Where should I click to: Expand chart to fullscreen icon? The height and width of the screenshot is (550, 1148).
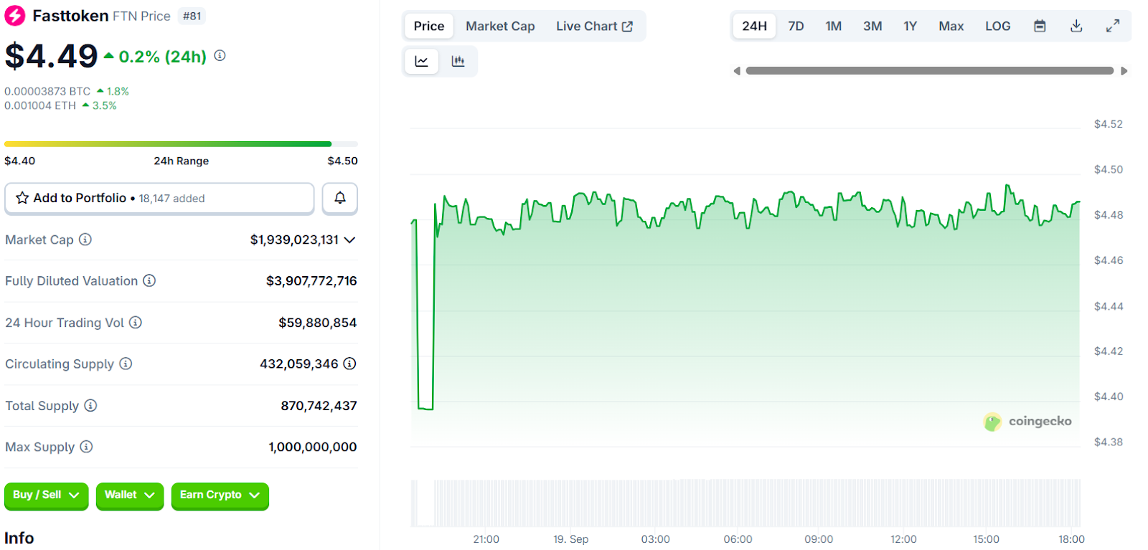pyautogui.click(x=1113, y=26)
